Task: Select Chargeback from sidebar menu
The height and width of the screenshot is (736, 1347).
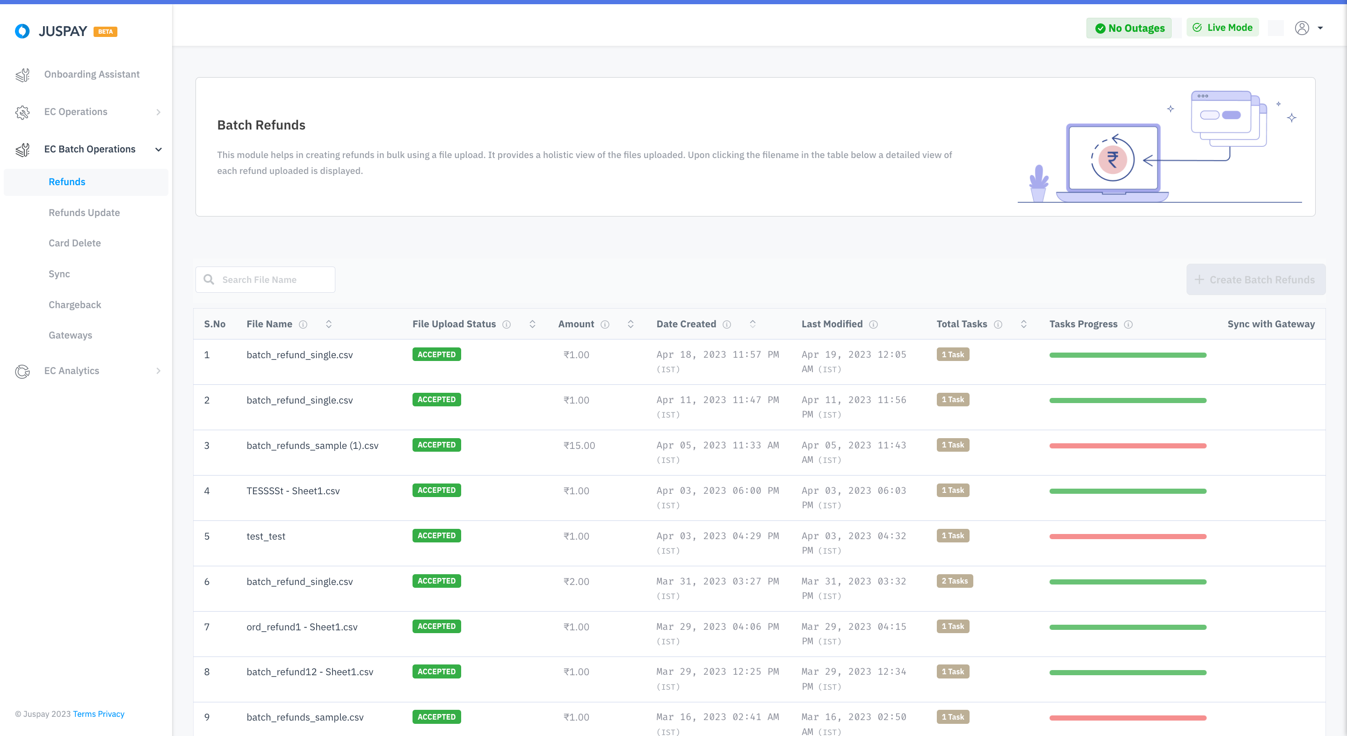Action: tap(75, 305)
